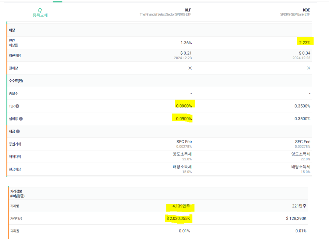
Task: Click KBE 양도소득세 22.0% entry
Action: click(x=301, y=156)
